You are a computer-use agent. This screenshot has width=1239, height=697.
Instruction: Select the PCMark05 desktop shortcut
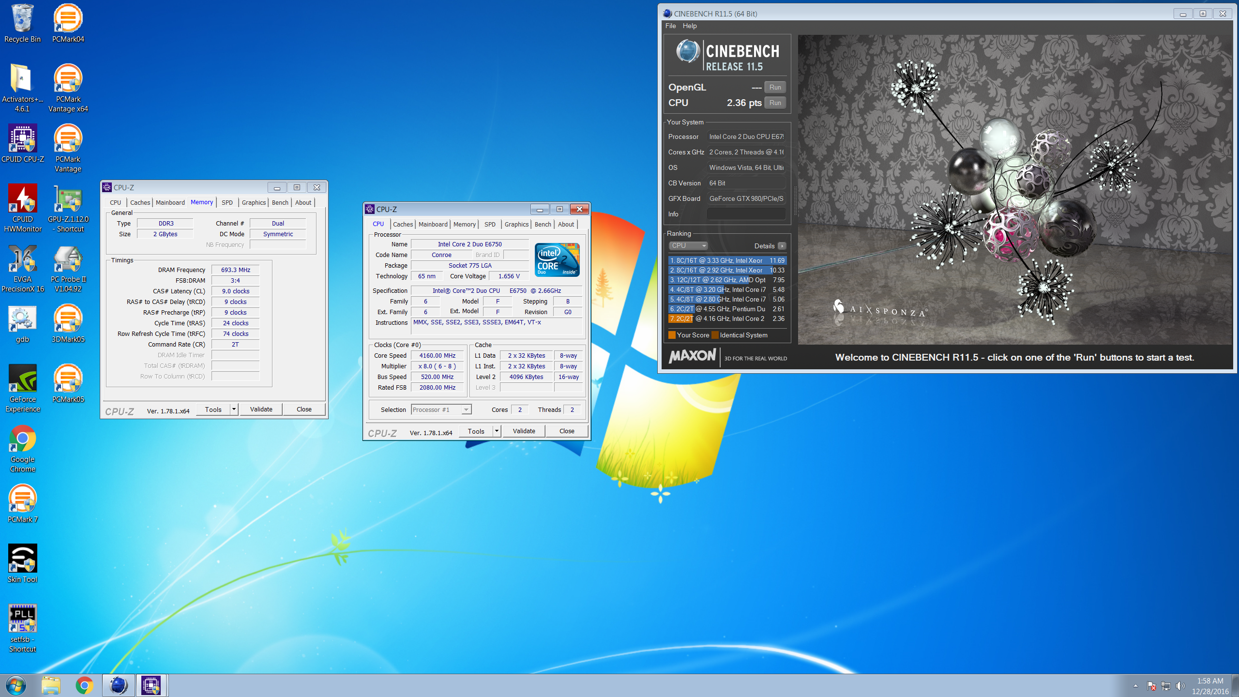pos(68,384)
